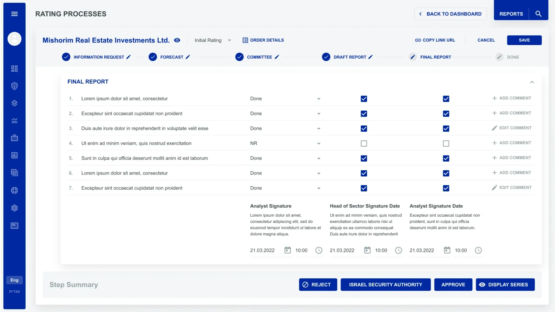Open Head of Sector clock time picker

(x=398, y=250)
